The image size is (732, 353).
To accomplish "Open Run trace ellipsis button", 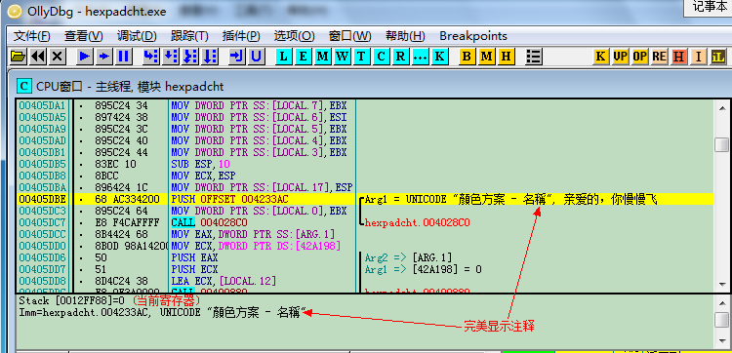I will click(420, 57).
